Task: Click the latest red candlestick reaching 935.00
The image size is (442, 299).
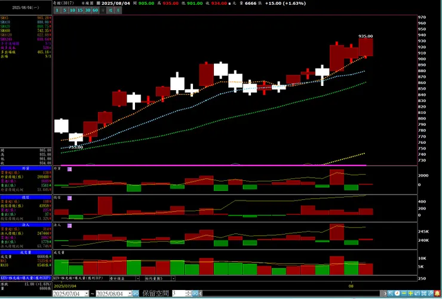Action: pos(366,47)
